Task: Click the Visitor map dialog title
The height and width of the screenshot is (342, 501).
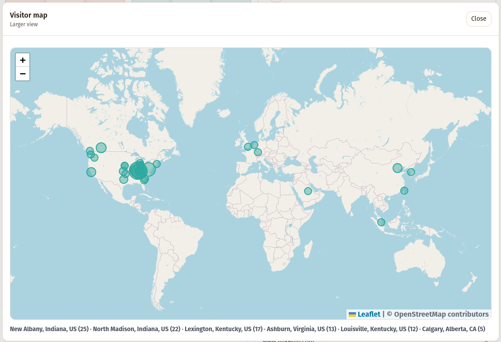Action: [x=28, y=15]
